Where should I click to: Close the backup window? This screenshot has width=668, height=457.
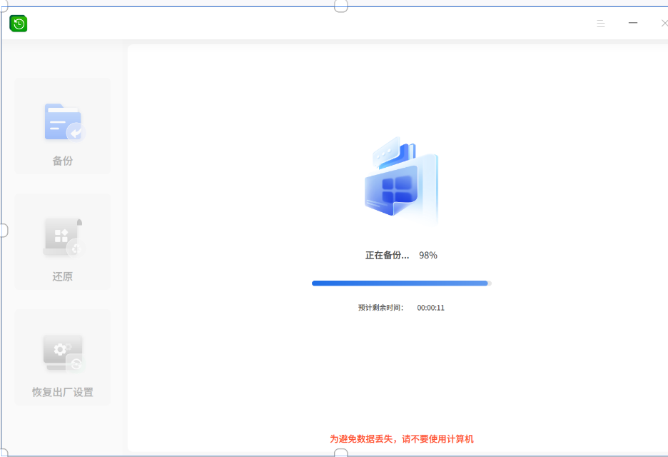pyautogui.click(x=664, y=23)
